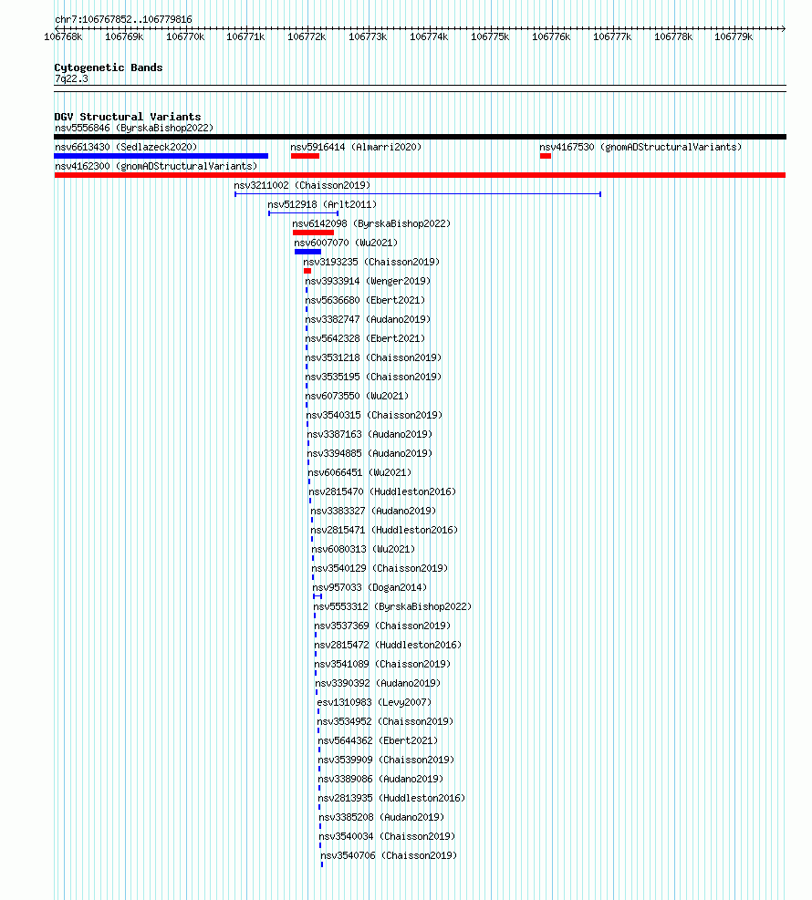Click the small red nsv4167530 bar
This screenshot has width=812, height=900.
tap(546, 156)
